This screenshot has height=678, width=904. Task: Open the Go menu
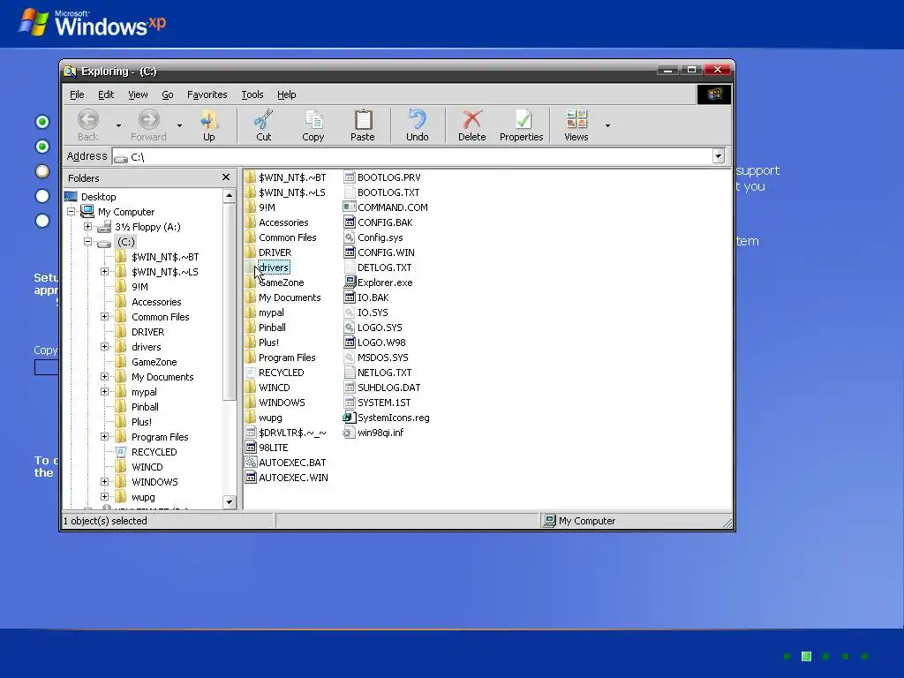click(x=167, y=94)
